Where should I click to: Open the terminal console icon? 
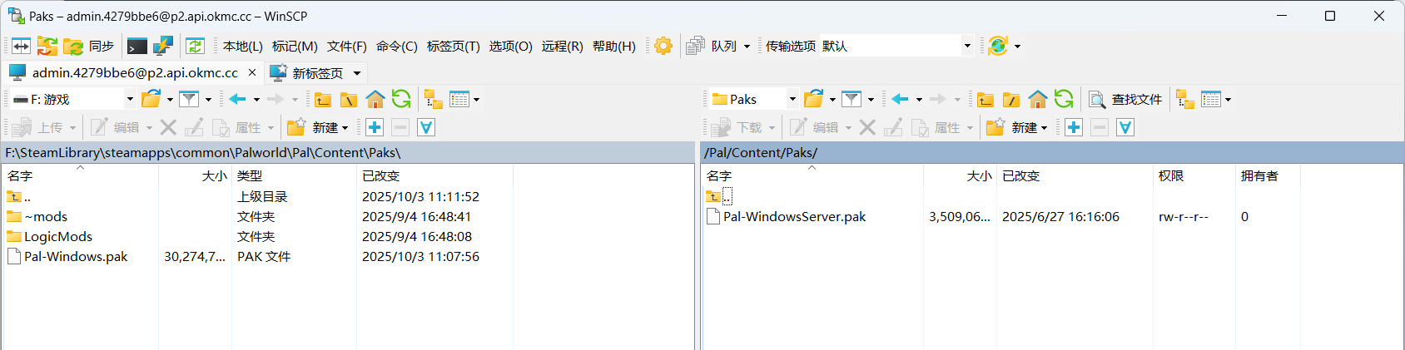point(137,47)
